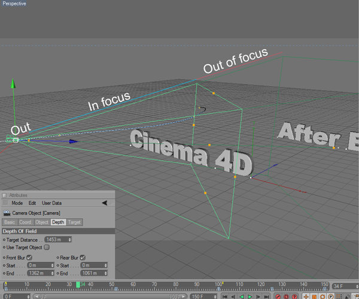Open the Edit menu in Attributes
Screen dimensions: 359x299
(32, 203)
